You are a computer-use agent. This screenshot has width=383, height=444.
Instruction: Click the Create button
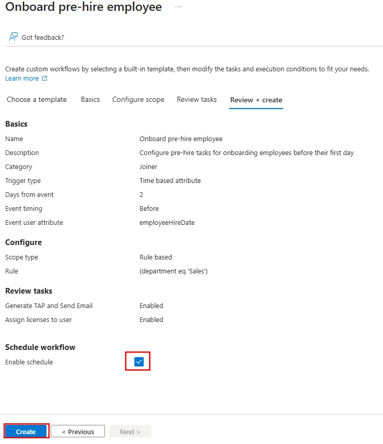pyautogui.click(x=26, y=432)
